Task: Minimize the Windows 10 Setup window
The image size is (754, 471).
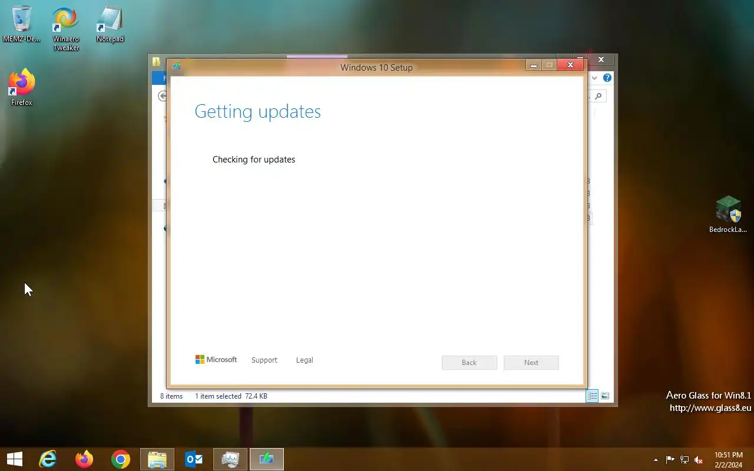Action: pos(534,65)
